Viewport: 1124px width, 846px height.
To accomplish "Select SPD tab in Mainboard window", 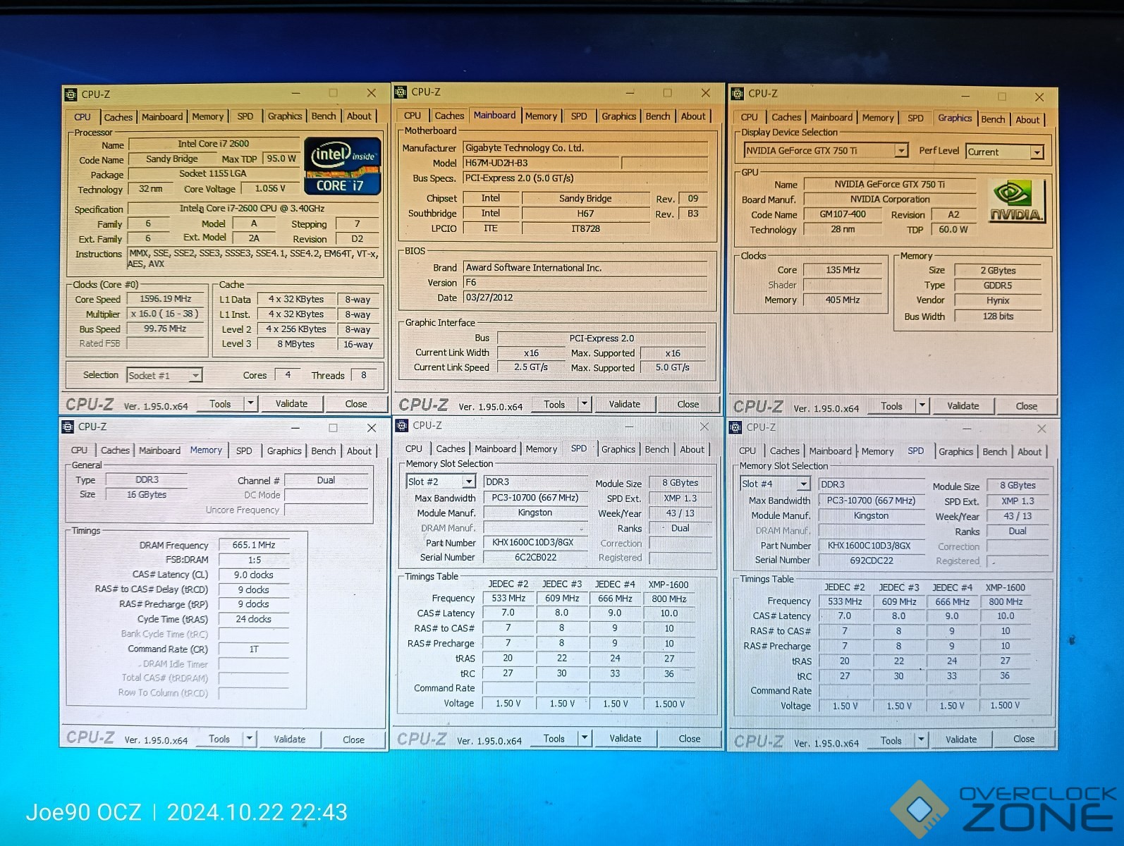I will point(579,116).
